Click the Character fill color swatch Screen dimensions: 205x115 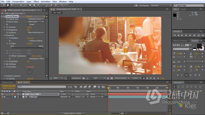[199, 46]
